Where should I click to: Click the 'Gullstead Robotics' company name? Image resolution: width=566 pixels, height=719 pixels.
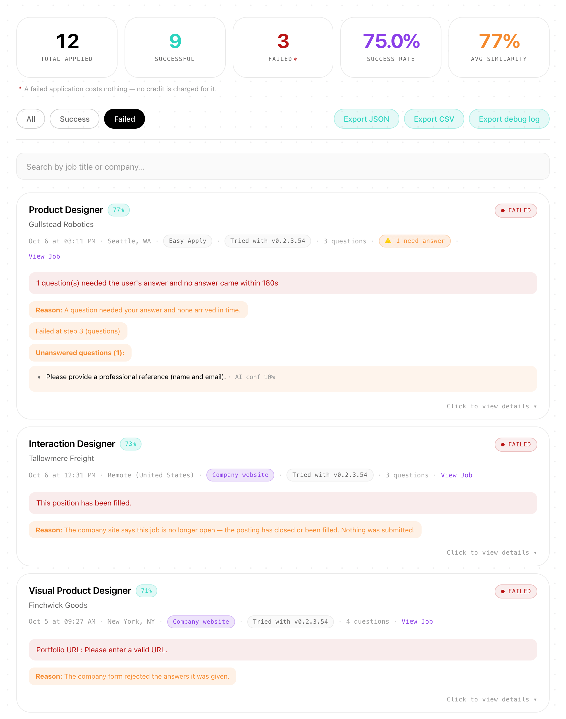tap(61, 224)
